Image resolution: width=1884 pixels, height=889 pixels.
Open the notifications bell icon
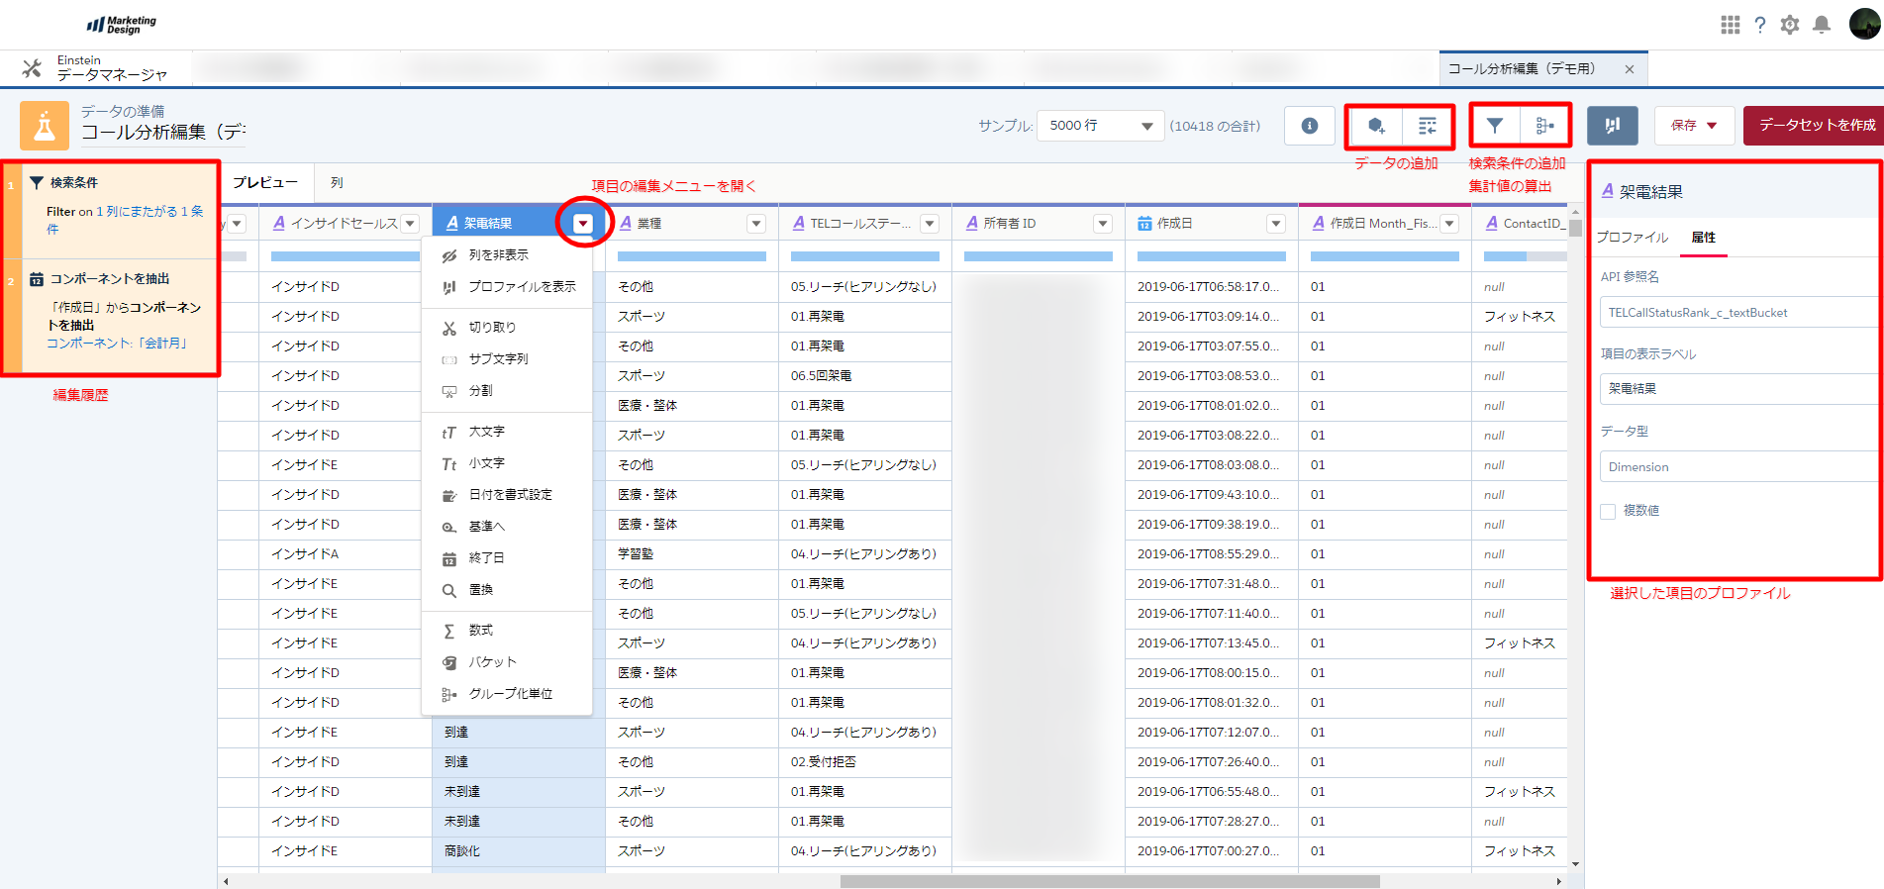click(1821, 25)
